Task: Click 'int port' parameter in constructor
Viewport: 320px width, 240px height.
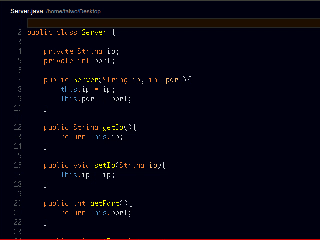Action: tap(165, 80)
